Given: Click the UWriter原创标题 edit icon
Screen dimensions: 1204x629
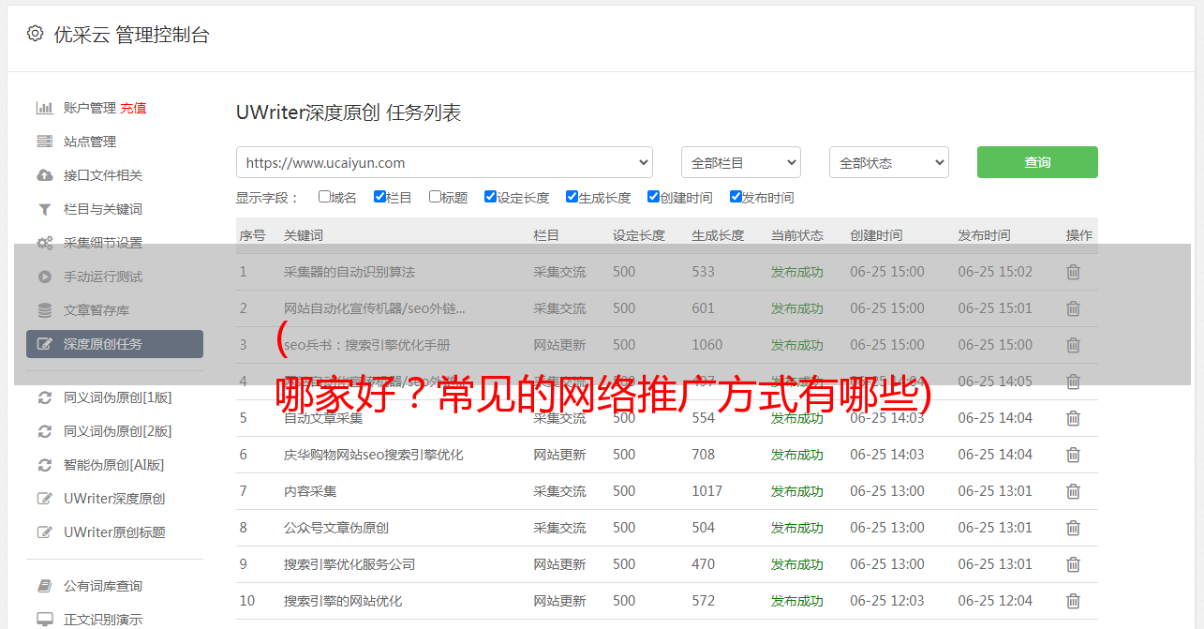Looking at the screenshot, I should tap(44, 532).
